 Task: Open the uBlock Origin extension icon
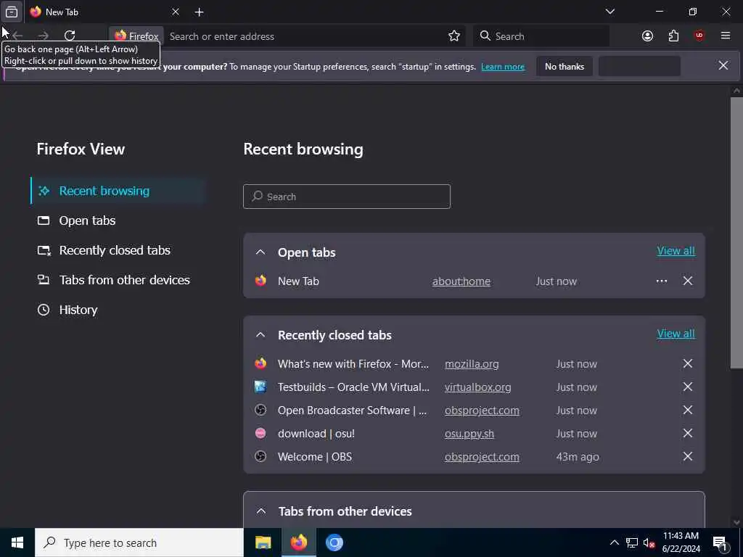pos(699,36)
